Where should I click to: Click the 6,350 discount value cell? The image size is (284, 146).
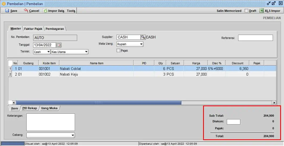pyautogui.click(x=237, y=69)
